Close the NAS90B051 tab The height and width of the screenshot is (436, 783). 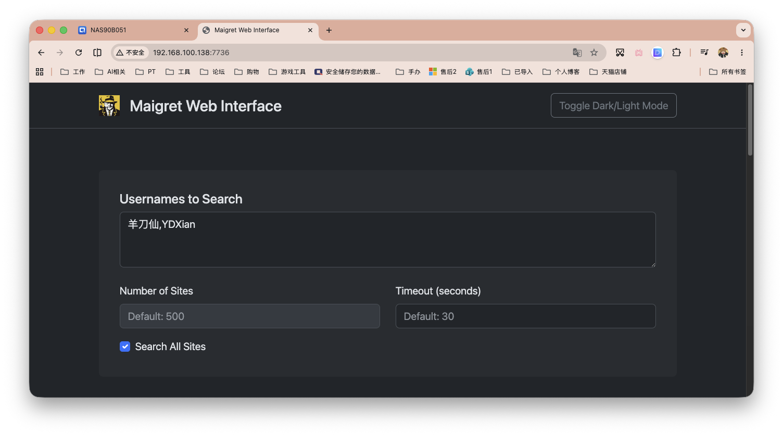pos(186,30)
